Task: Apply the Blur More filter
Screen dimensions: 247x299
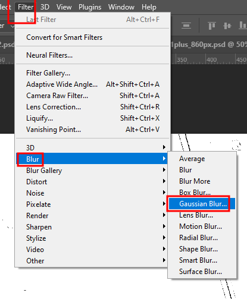Action: pos(202,181)
